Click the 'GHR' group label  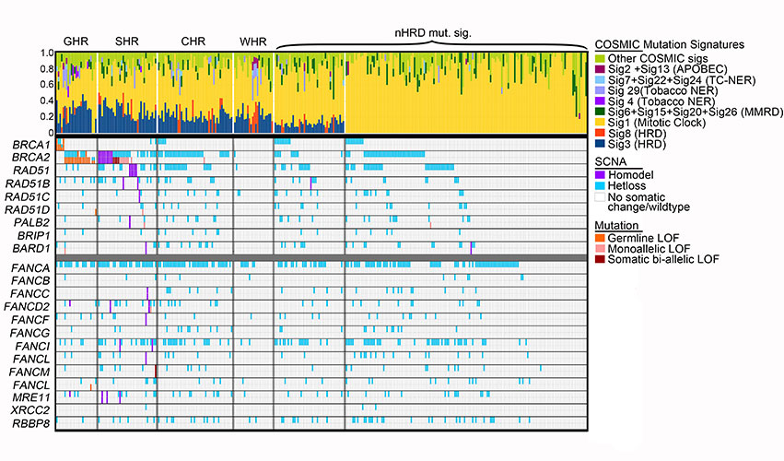pyautogui.click(x=76, y=41)
